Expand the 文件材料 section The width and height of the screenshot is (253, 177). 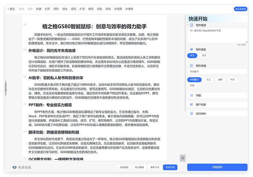[x=217, y=114]
